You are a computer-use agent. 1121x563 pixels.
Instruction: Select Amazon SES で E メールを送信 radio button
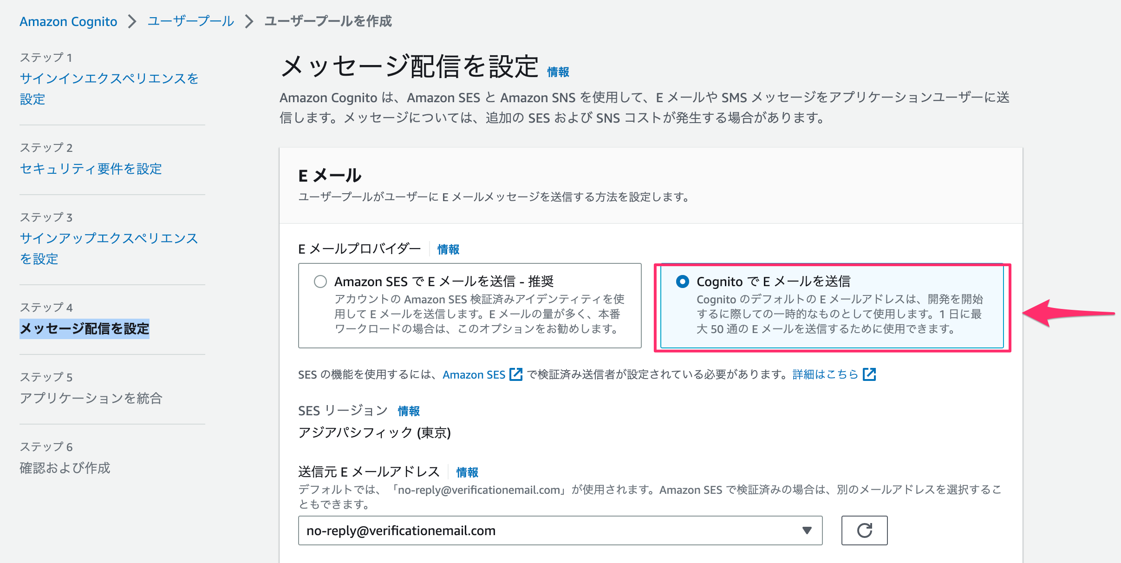[320, 281]
